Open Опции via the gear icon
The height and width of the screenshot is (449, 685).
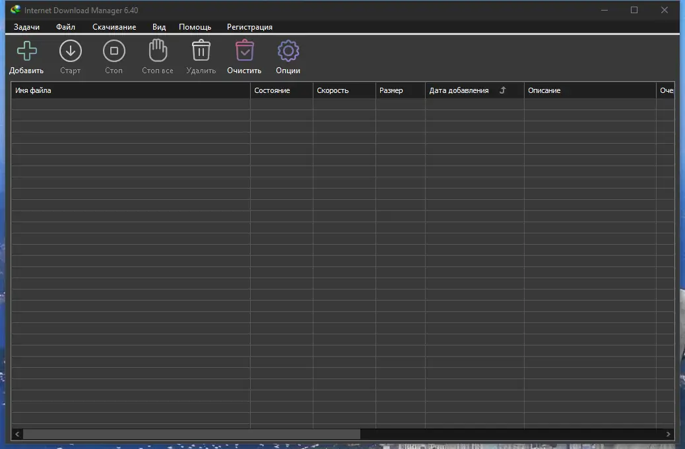[288, 51]
